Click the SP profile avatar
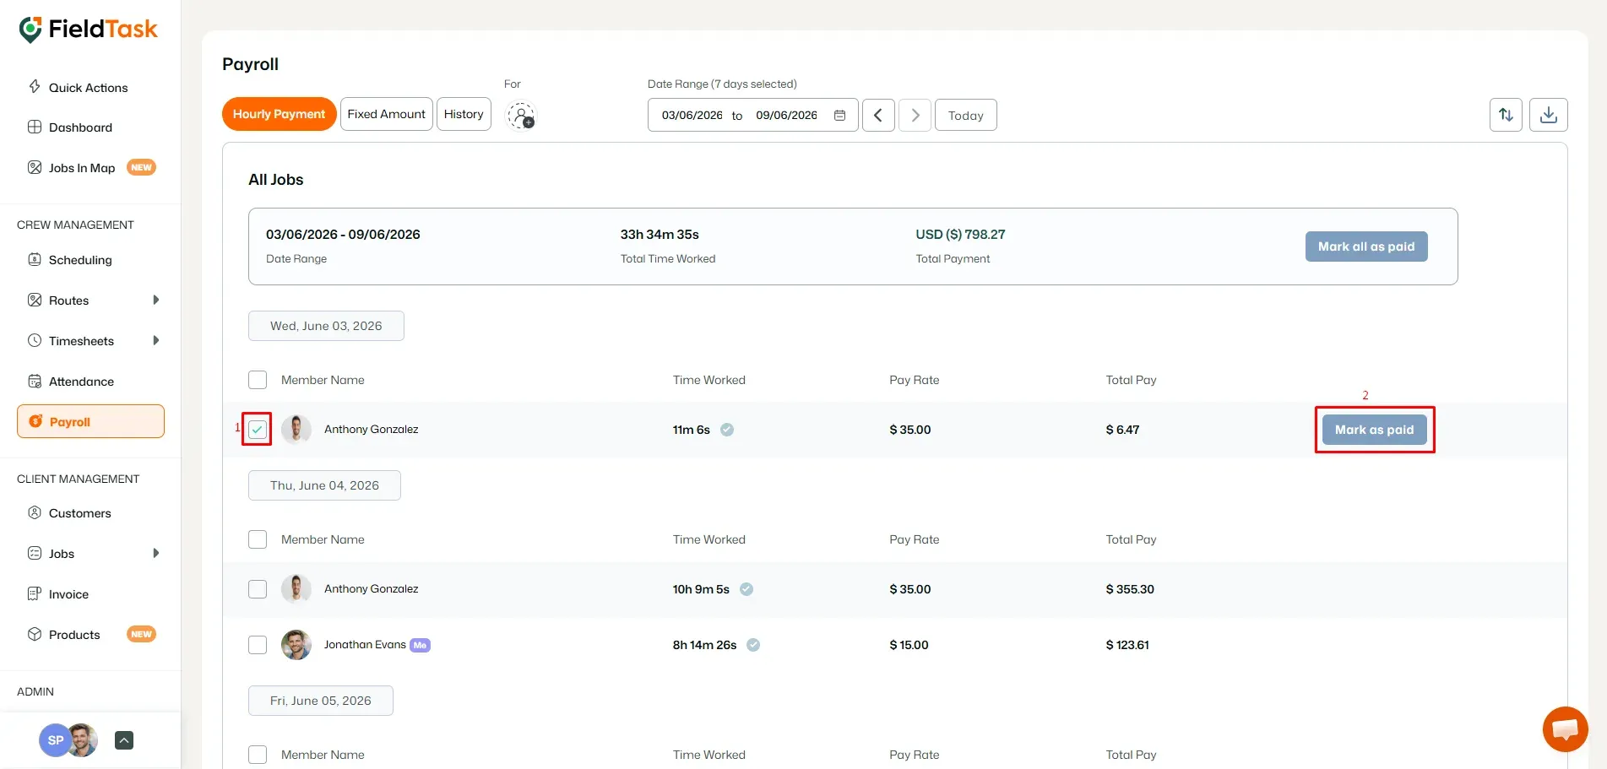The height and width of the screenshot is (769, 1607). [x=56, y=740]
